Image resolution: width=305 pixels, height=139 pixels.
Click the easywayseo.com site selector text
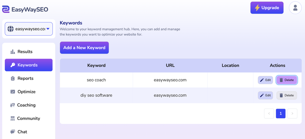[30, 29]
